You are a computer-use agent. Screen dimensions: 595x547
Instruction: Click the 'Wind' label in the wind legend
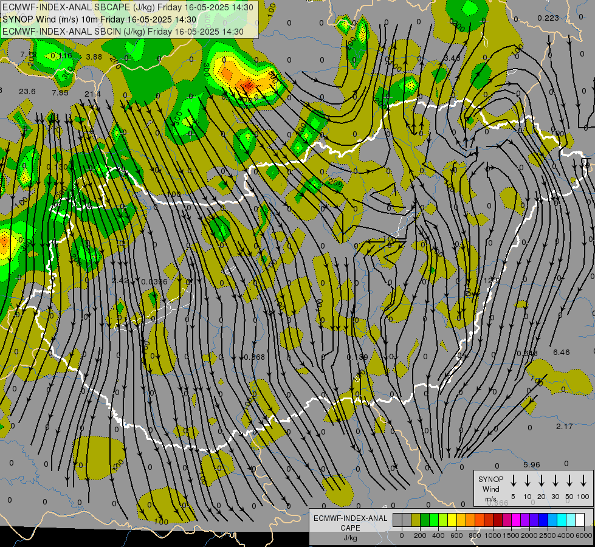coord(490,489)
